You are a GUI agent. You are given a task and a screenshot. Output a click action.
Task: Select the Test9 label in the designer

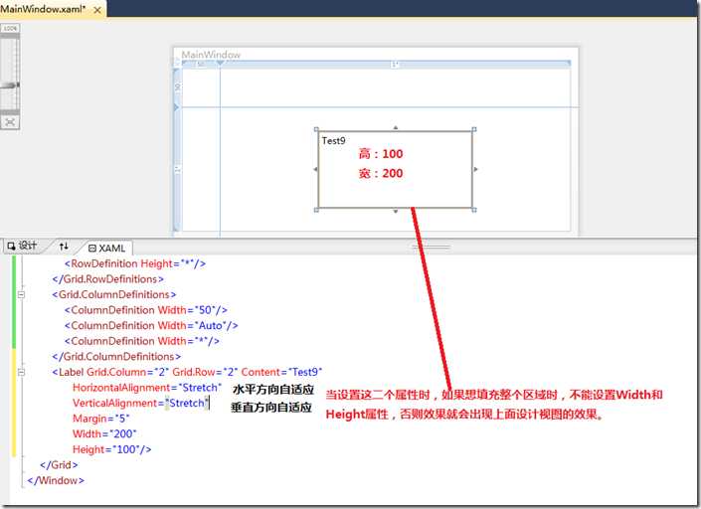click(x=395, y=169)
